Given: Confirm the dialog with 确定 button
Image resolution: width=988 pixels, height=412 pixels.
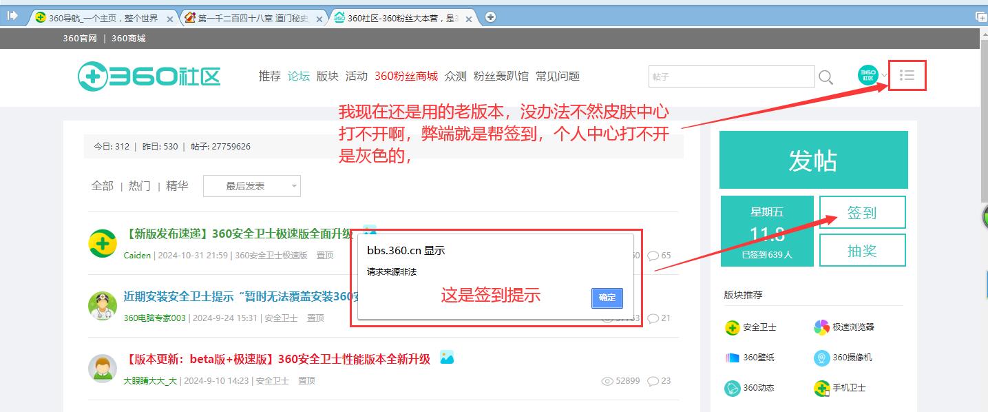Looking at the screenshot, I should tap(607, 298).
